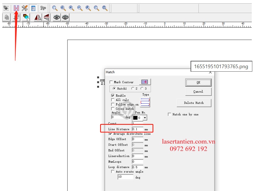Open the Hatch tool in the toolbar
This screenshot has width=256, height=191.
[16, 8]
